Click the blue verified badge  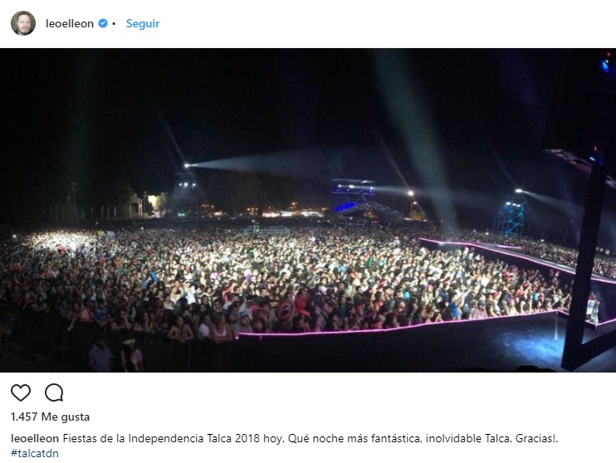click(103, 24)
